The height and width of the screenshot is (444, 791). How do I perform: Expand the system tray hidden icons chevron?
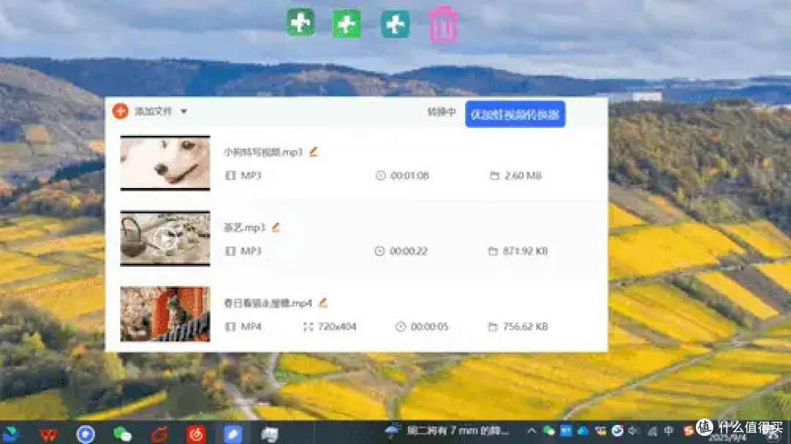531,431
